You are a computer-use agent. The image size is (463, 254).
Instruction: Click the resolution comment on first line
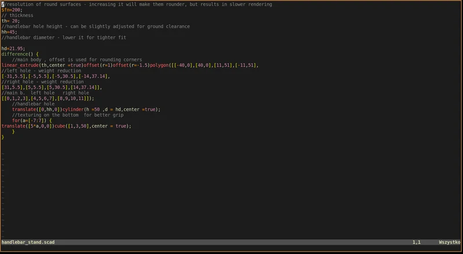click(x=137, y=5)
